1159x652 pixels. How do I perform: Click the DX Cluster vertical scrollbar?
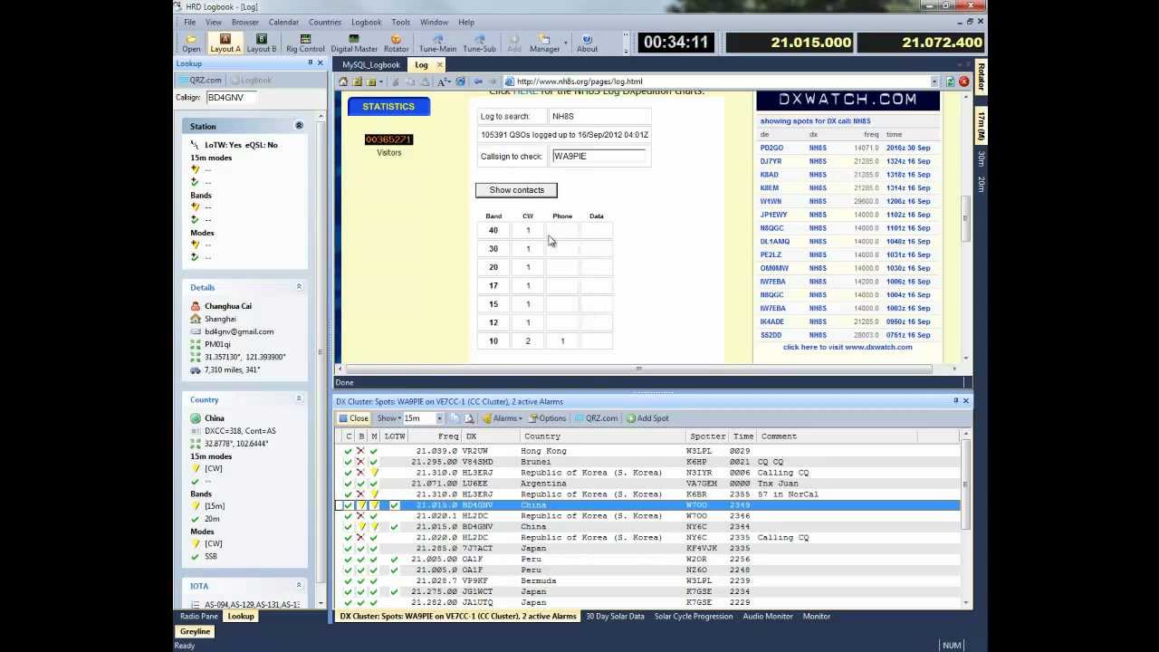pos(965,484)
